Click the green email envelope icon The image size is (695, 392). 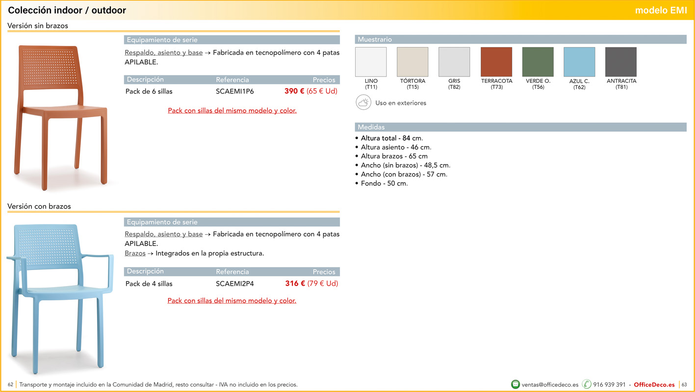click(x=515, y=385)
